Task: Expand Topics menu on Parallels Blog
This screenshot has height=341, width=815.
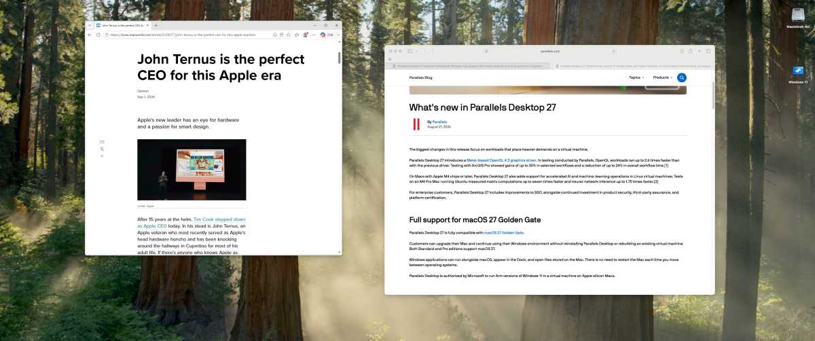Action: [x=636, y=77]
